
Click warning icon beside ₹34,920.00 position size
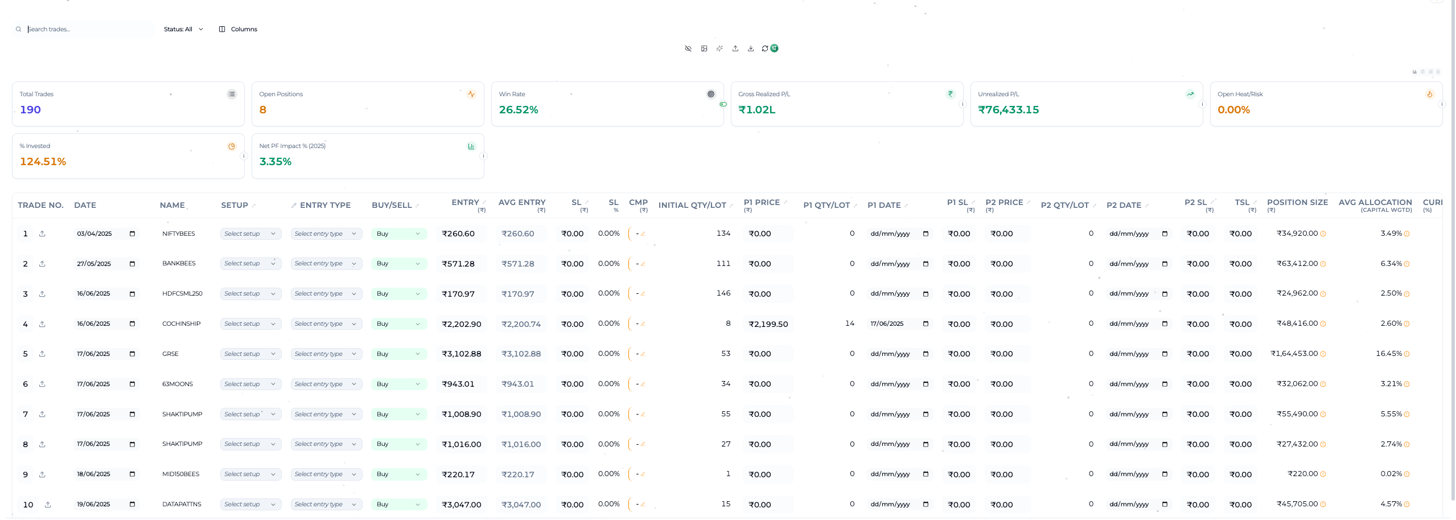1323,234
